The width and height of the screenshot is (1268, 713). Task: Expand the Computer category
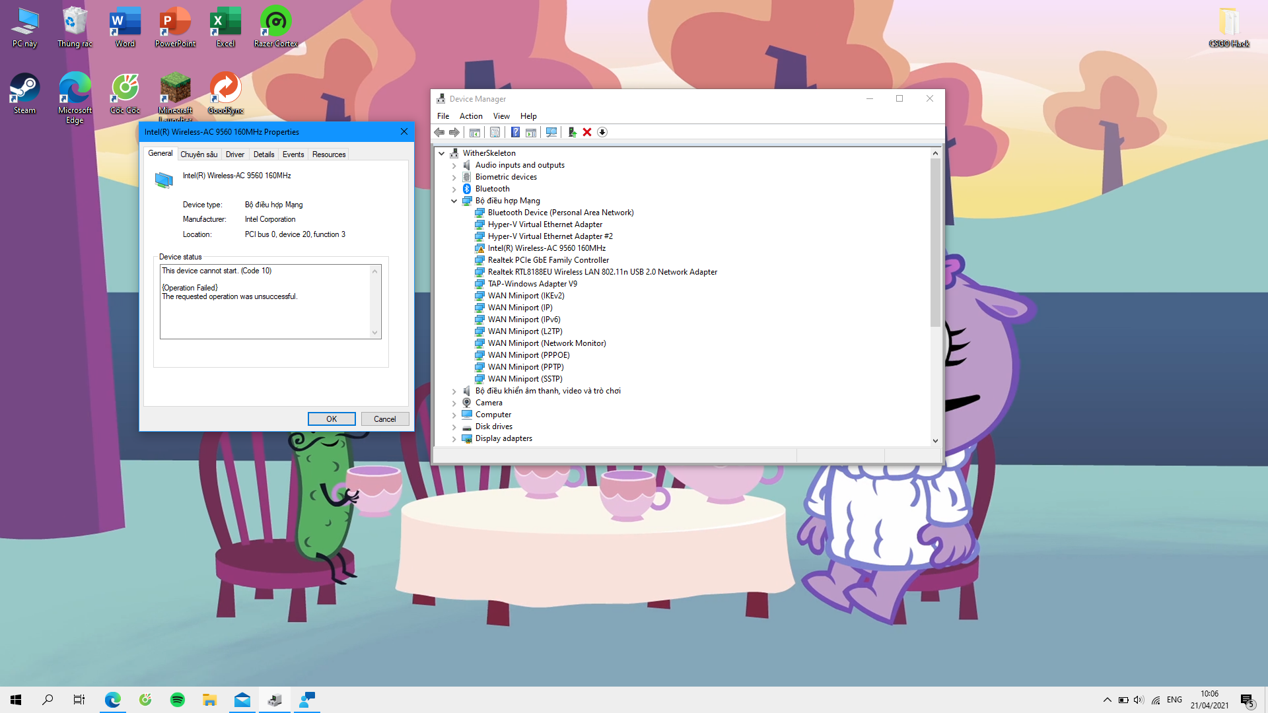click(x=454, y=415)
